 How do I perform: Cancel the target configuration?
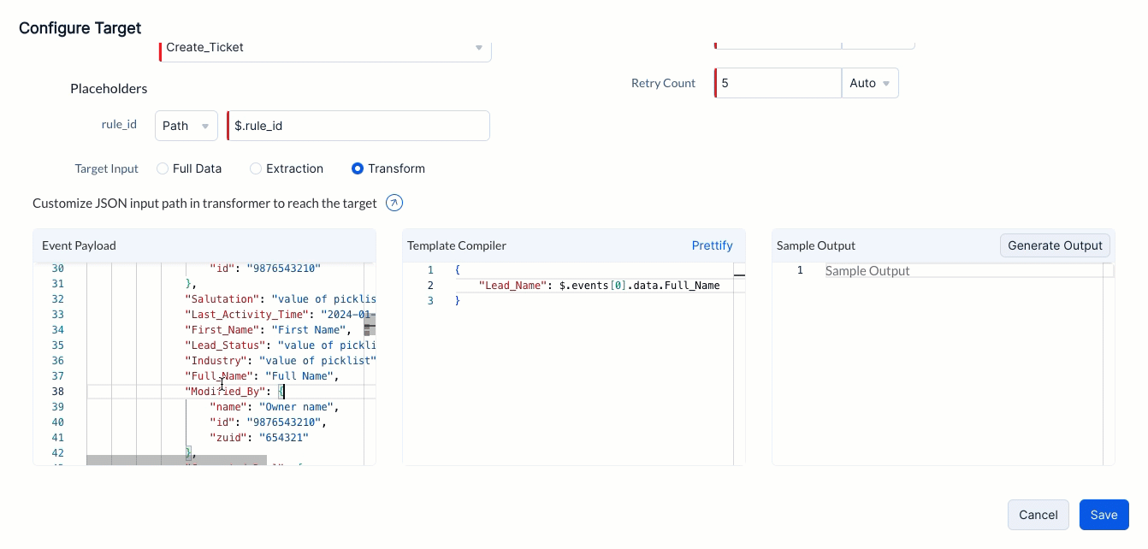click(1038, 515)
